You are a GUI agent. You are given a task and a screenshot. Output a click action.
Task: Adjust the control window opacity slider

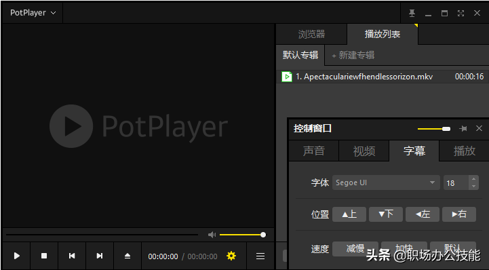pos(434,129)
